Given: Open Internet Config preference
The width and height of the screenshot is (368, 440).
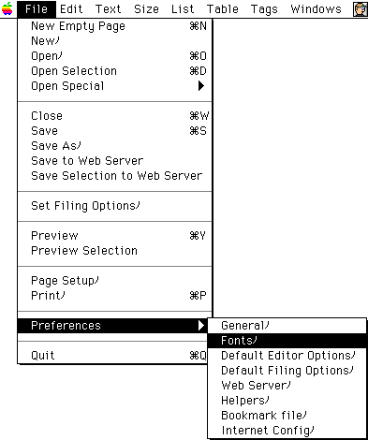Looking at the screenshot, I should pyautogui.click(x=287, y=431).
